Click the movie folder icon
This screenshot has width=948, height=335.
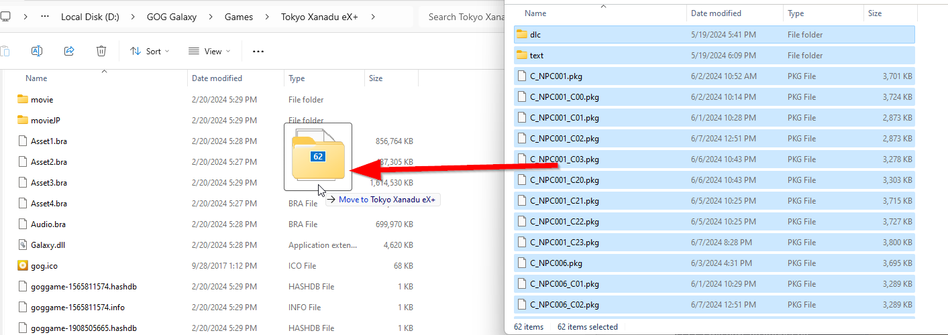(x=23, y=99)
